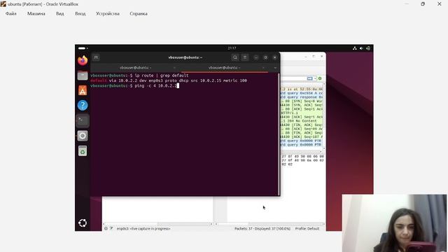This screenshot has width=448, height=252.
Task: Open the clock showing 21:17
Action: [x=232, y=48]
